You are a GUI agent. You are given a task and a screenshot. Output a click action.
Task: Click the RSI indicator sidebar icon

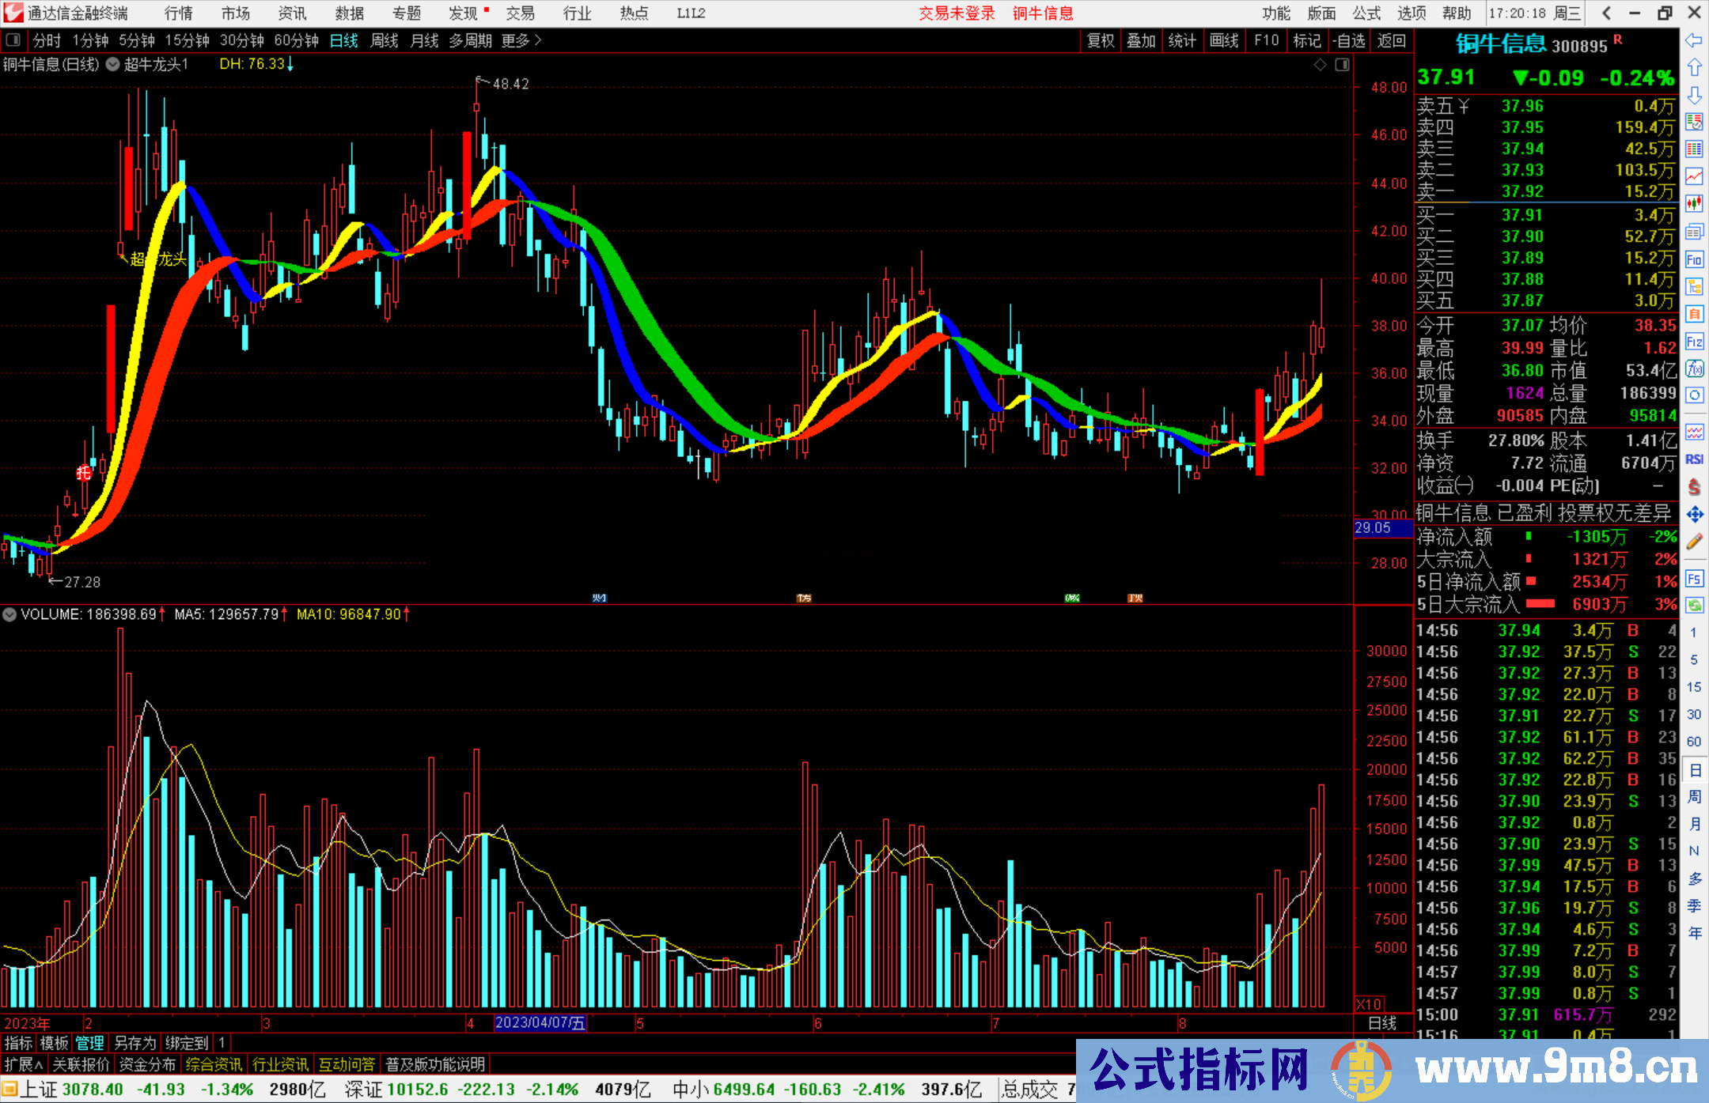pos(1694,459)
